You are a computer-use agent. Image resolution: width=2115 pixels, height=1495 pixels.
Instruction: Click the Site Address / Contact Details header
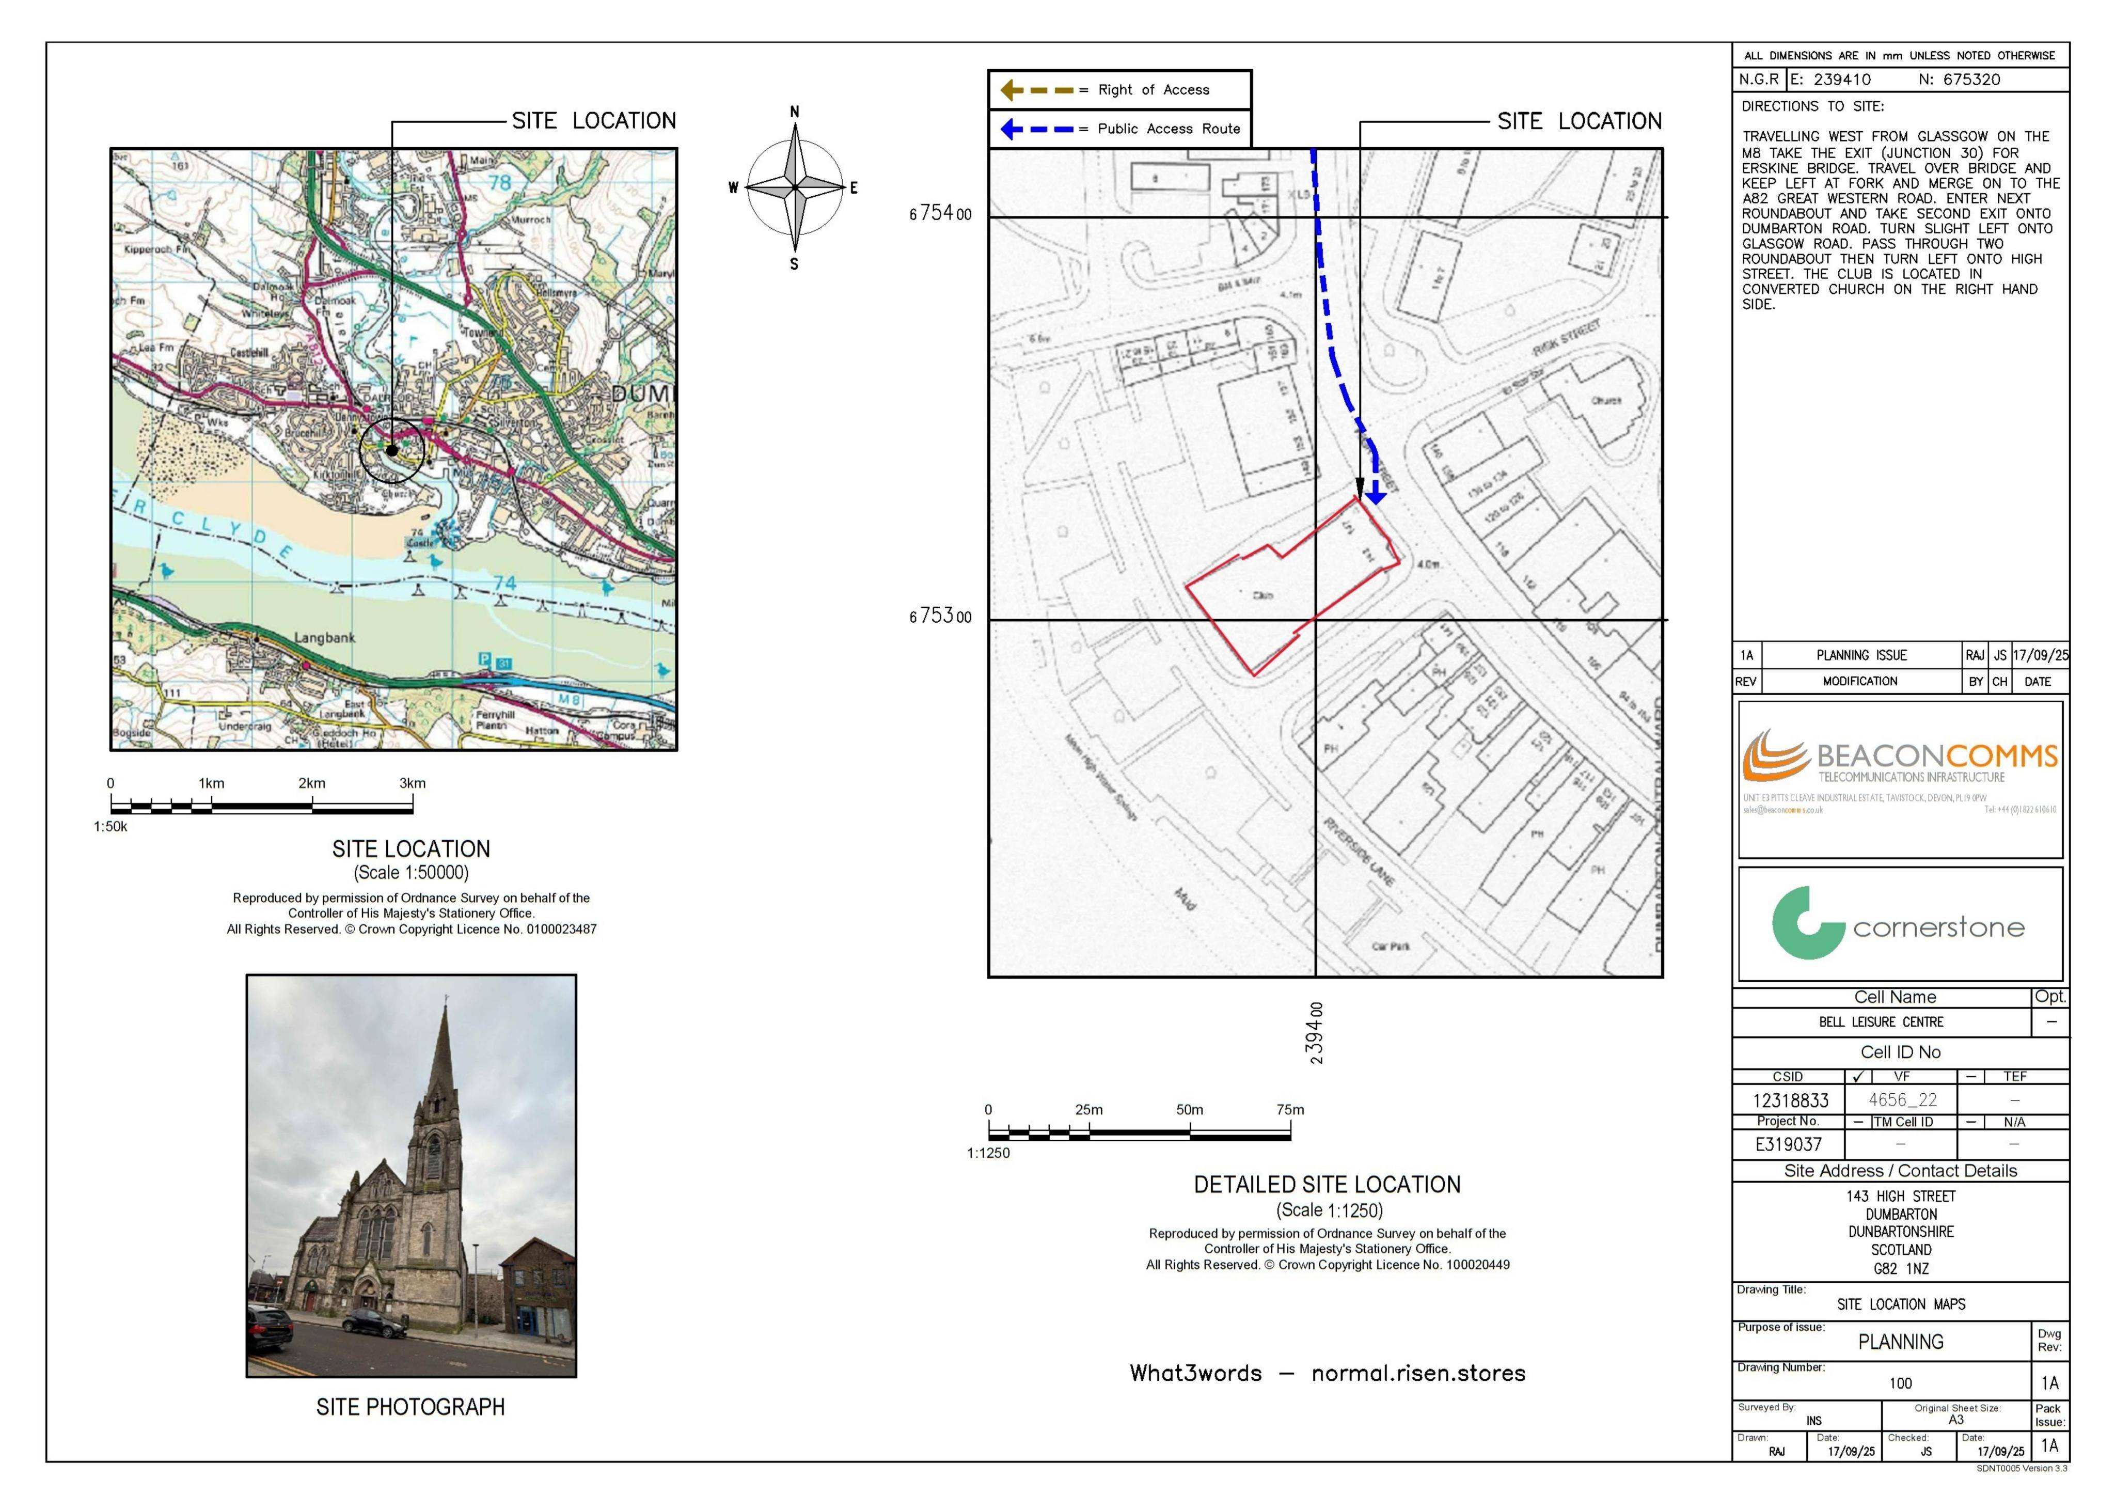(x=1900, y=1171)
